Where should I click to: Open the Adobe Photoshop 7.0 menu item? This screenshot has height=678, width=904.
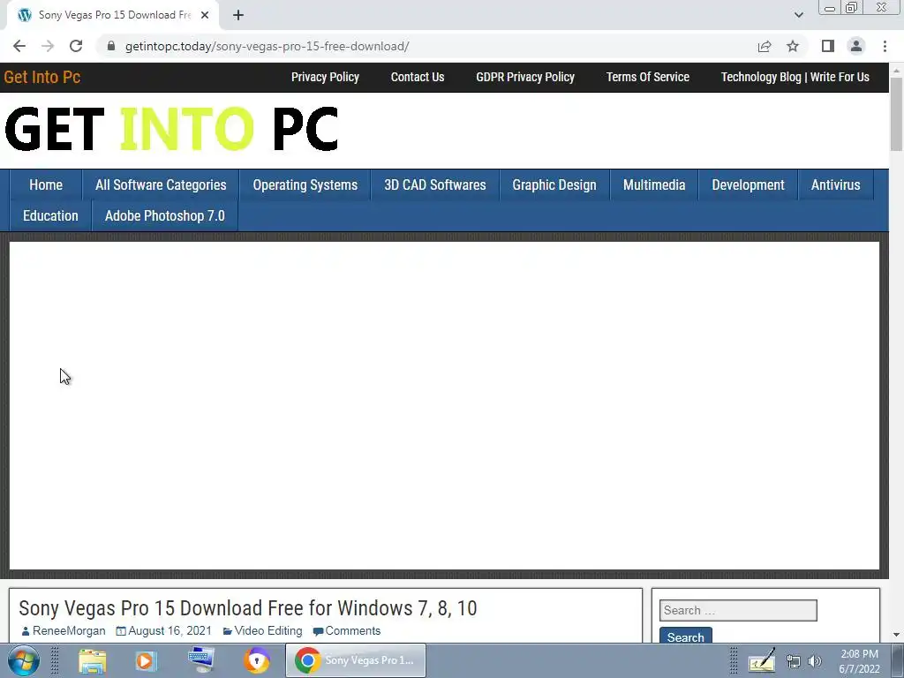[165, 216]
